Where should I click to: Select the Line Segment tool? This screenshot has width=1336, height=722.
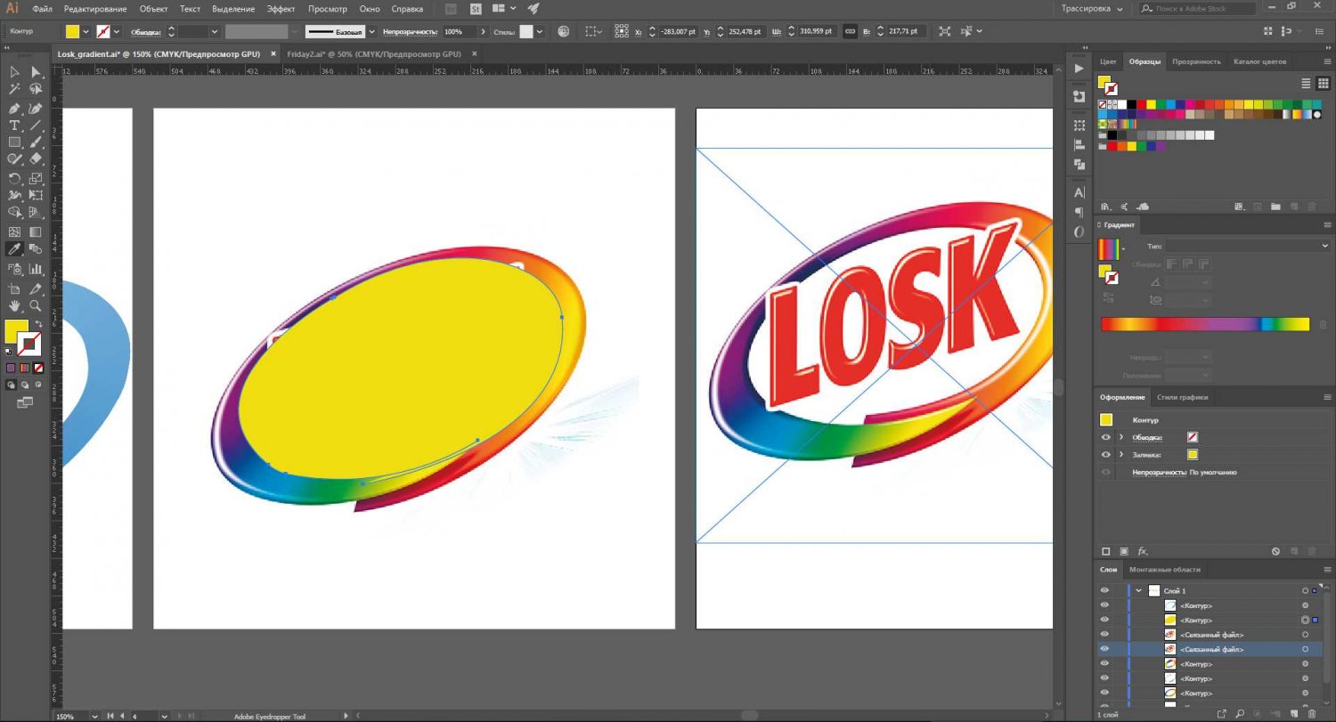tap(36, 126)
